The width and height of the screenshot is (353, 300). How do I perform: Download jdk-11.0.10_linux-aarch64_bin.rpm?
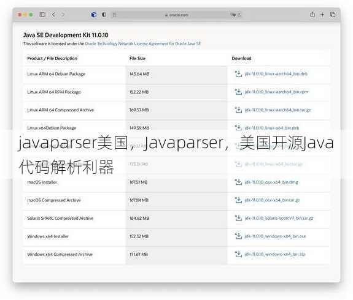(x=276, y=92)
